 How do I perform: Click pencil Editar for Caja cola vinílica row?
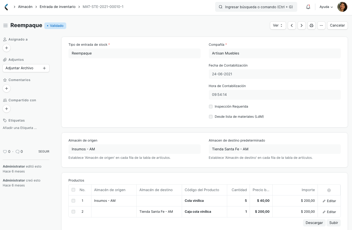pyautogui.click(x=329, y=212)
